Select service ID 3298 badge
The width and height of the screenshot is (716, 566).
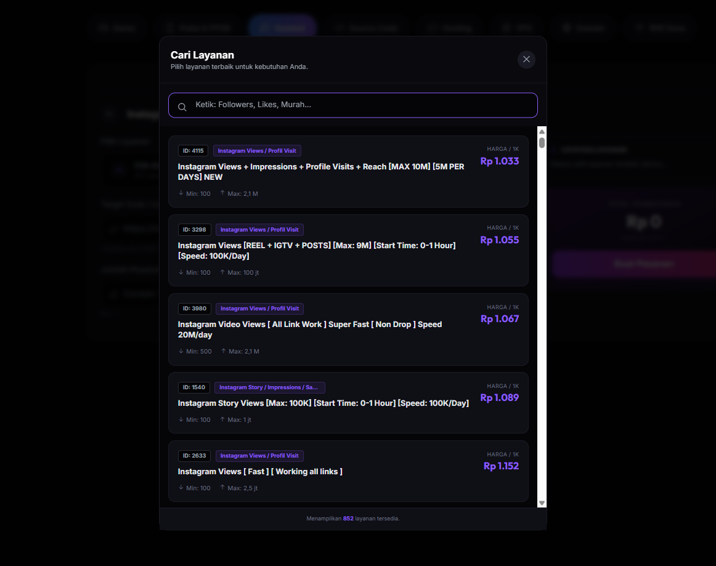194,230
